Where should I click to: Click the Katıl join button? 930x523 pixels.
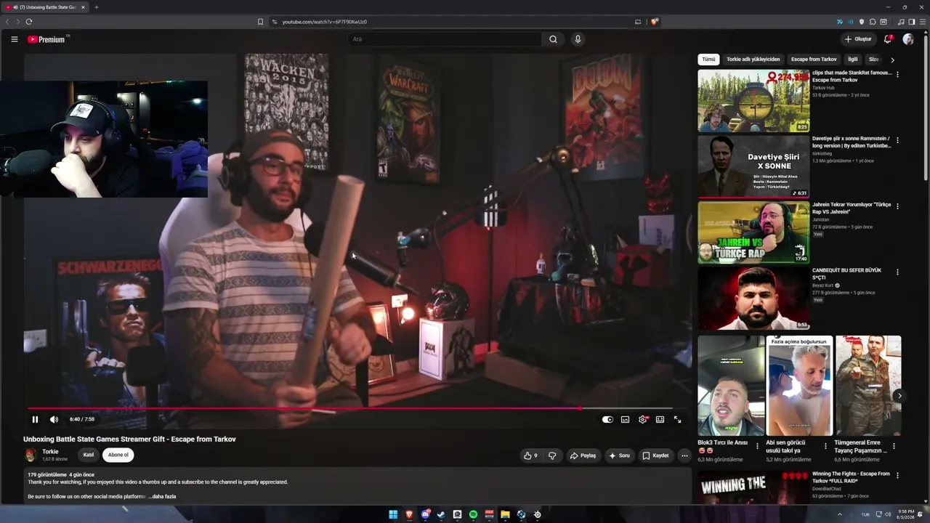coord(89,455)
